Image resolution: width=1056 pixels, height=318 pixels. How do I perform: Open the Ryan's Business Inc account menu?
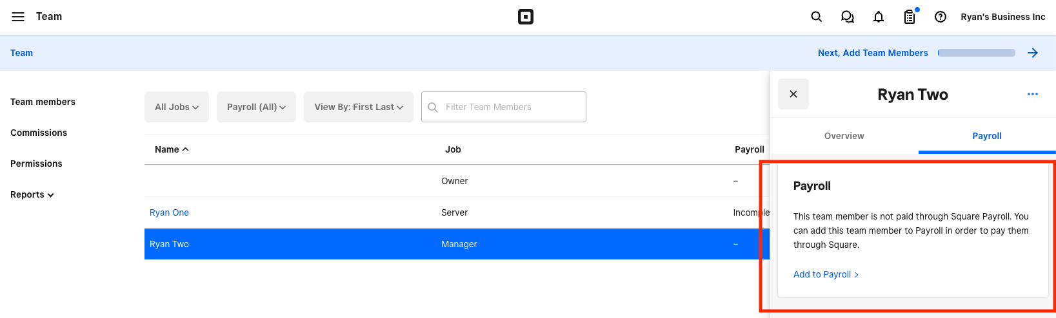pos(1002,17)
